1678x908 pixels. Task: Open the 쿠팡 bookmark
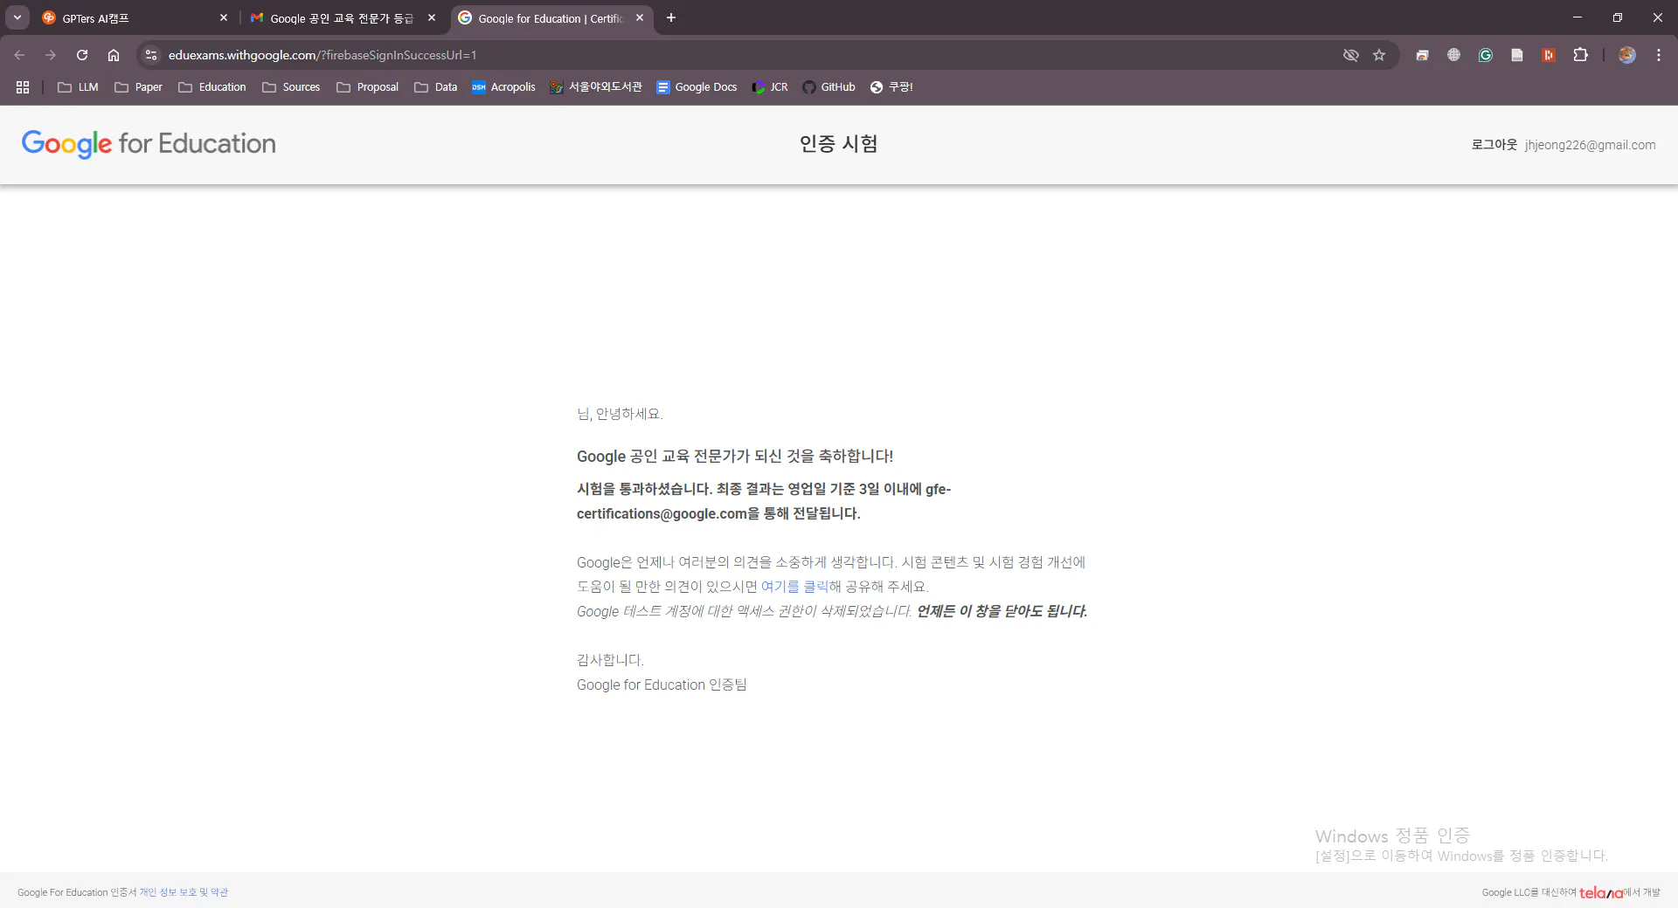892,87
